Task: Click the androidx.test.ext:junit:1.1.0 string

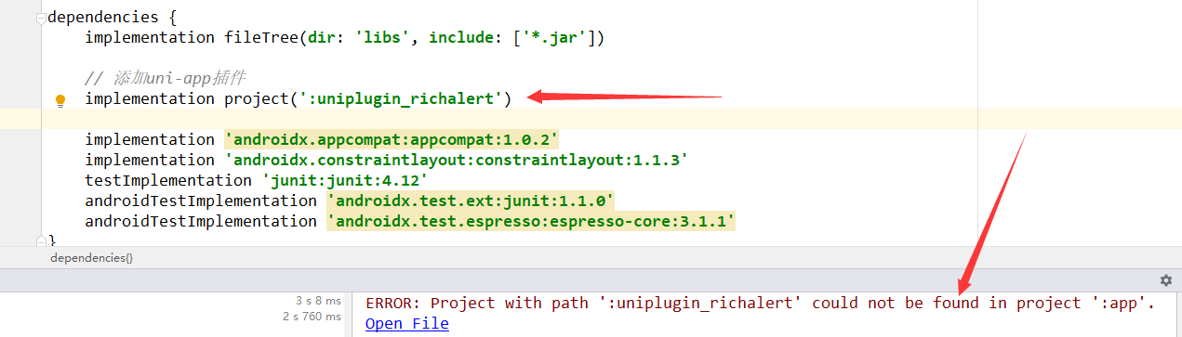Action: click(471, 201)
